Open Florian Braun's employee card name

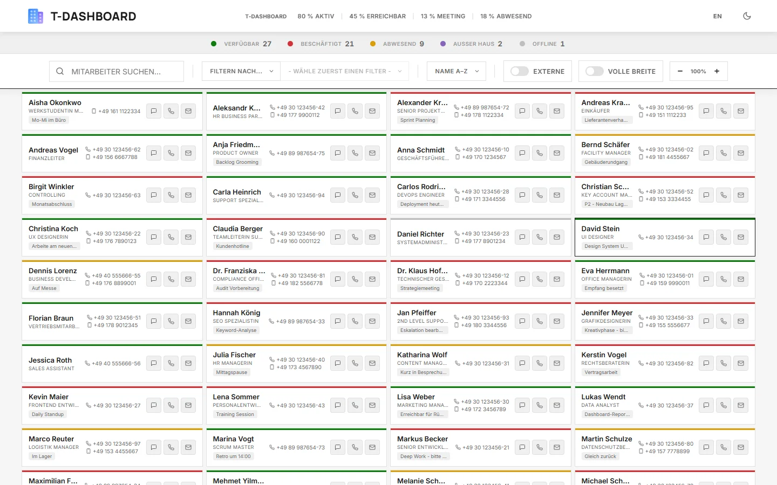point(51,318)
